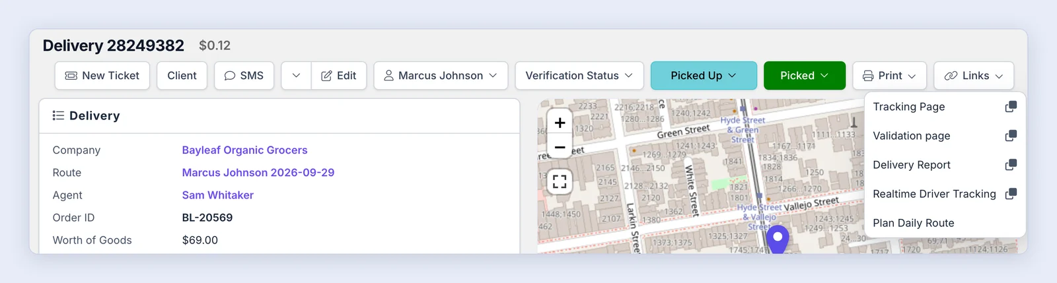The image size is (1057, 283).
Task: Click the Green Street label on map
Action: (683, 131)
